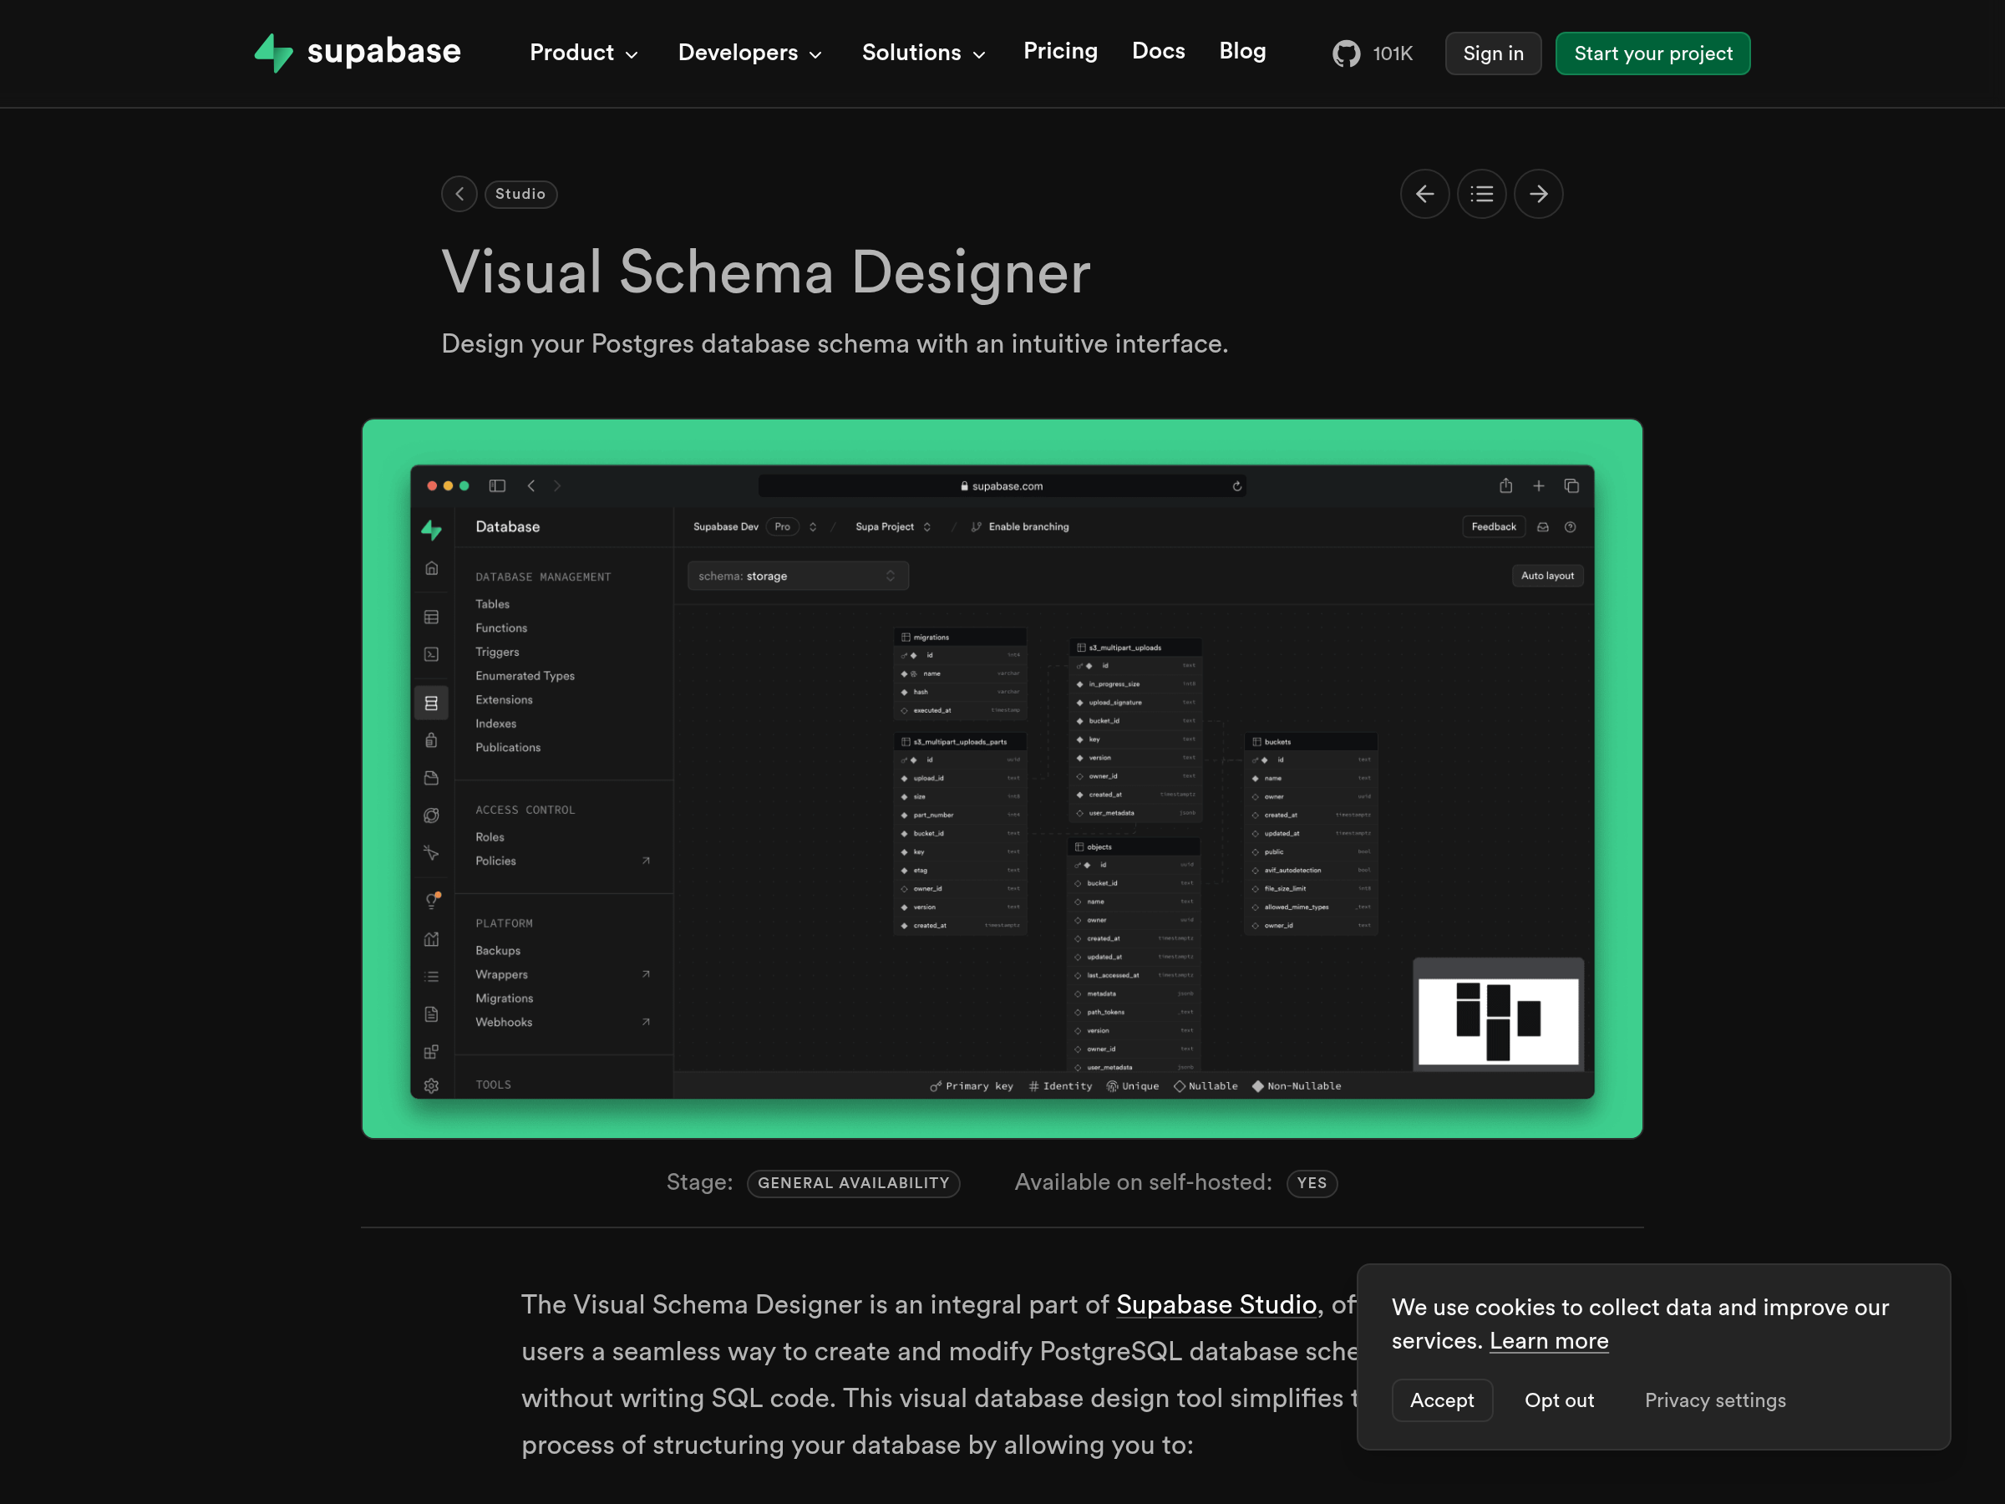Click Auto layout button in the schema view

(1546, 576)
